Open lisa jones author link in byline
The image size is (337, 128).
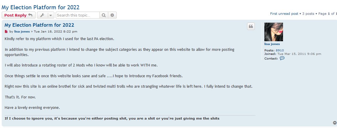(22, 32)
